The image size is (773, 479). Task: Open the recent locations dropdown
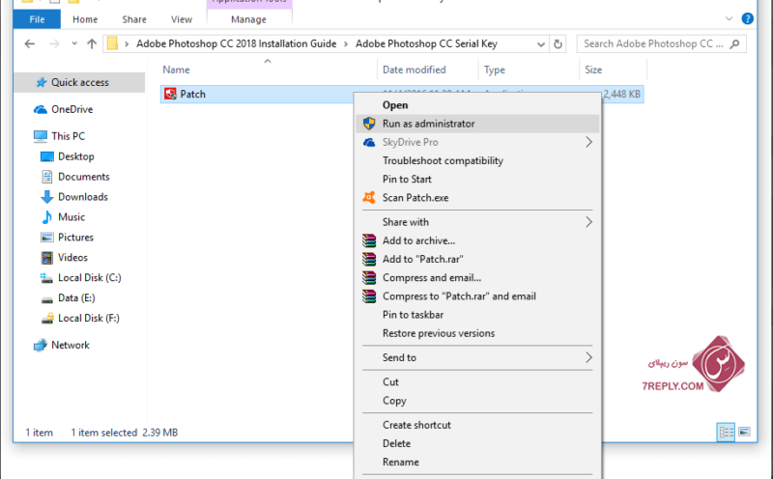pos(74,43)
